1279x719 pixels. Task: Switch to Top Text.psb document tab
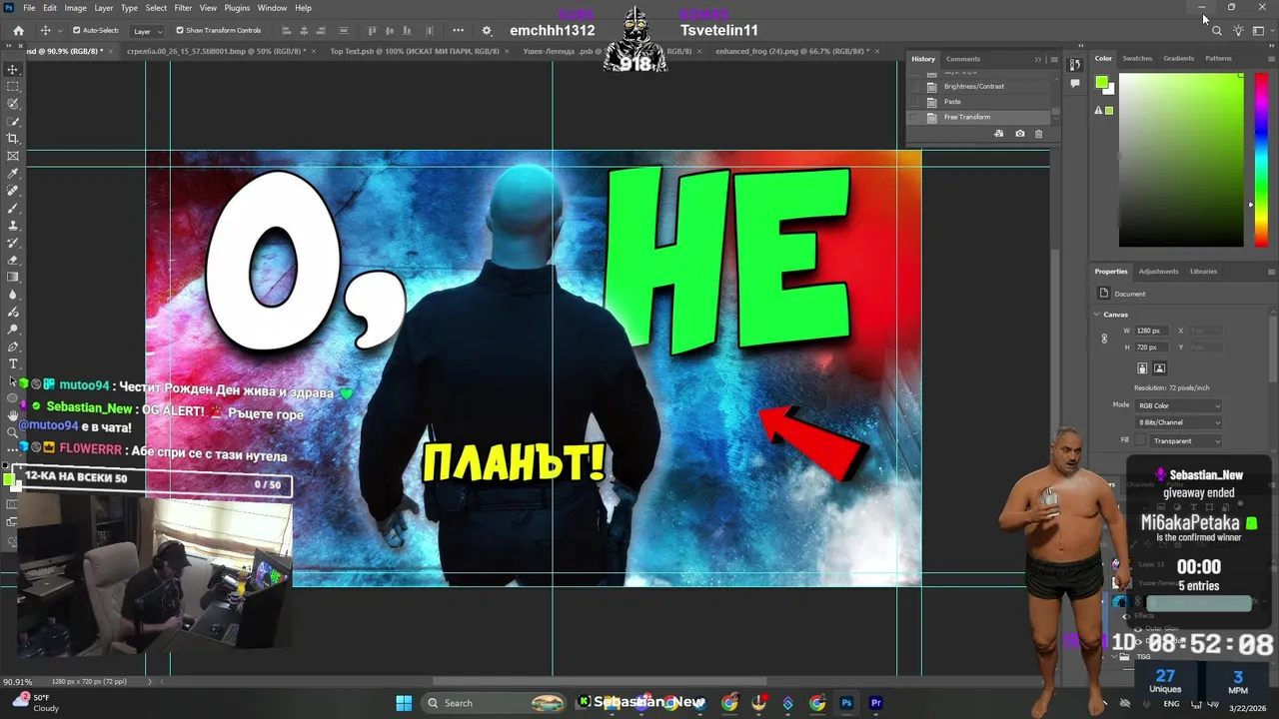click(x=415, y=51)
